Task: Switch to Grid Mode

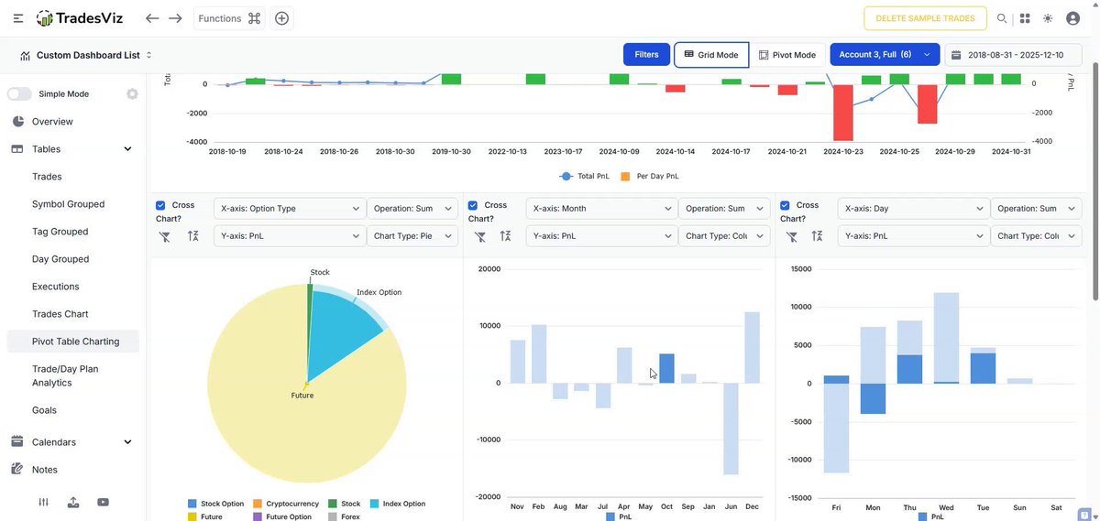Action: pyautogui.click(x=711, y=55)
